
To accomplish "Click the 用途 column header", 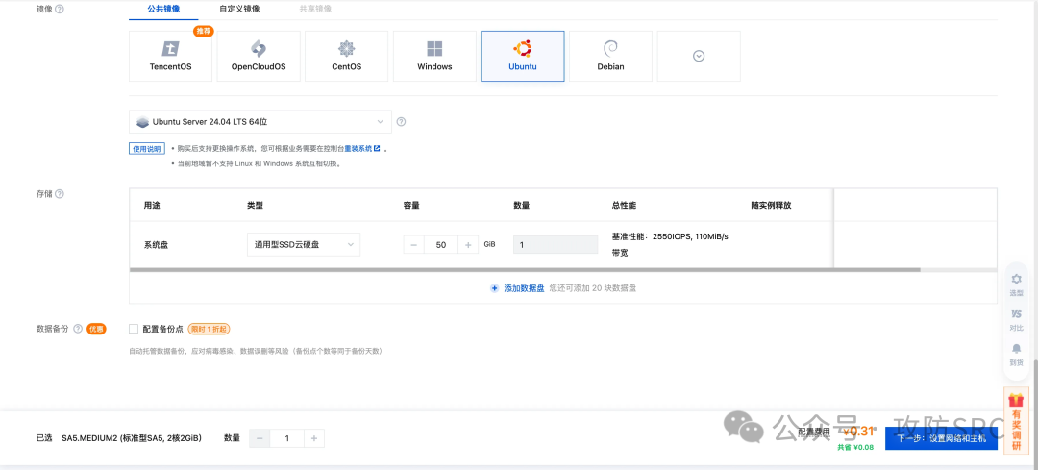I will [152, 206].
